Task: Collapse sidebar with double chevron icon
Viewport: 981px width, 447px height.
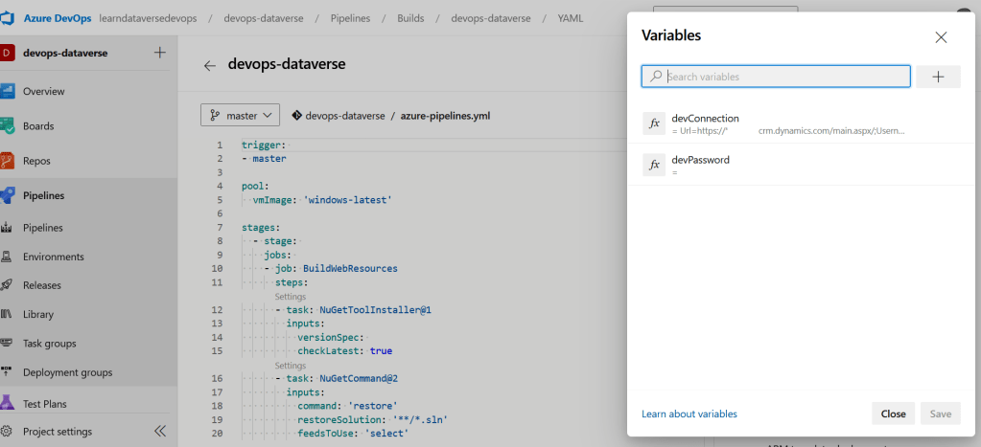Action: [160, 432]
